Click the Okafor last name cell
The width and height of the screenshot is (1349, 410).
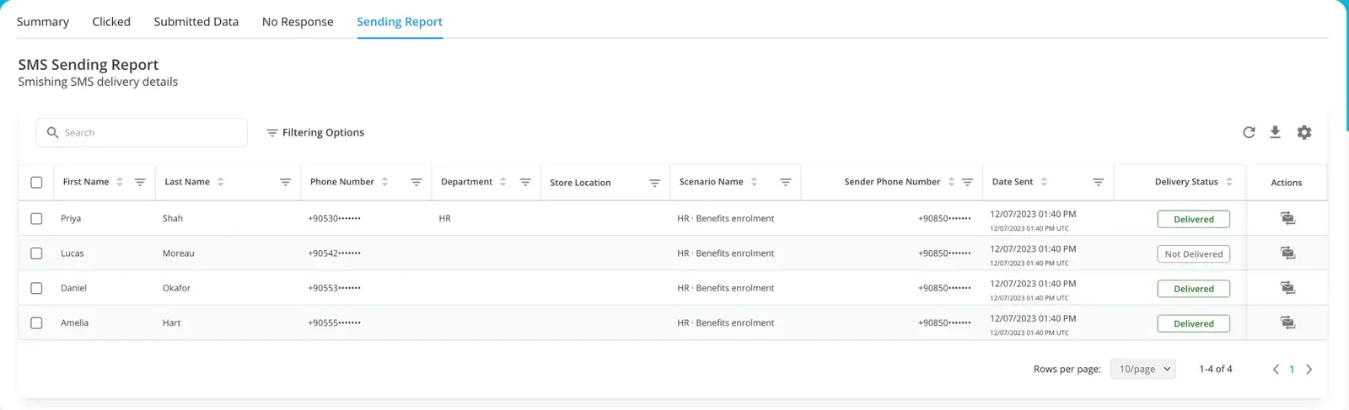click(177, 288)
